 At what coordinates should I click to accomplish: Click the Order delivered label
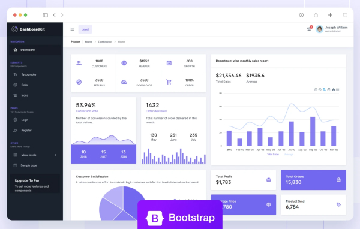156,111
